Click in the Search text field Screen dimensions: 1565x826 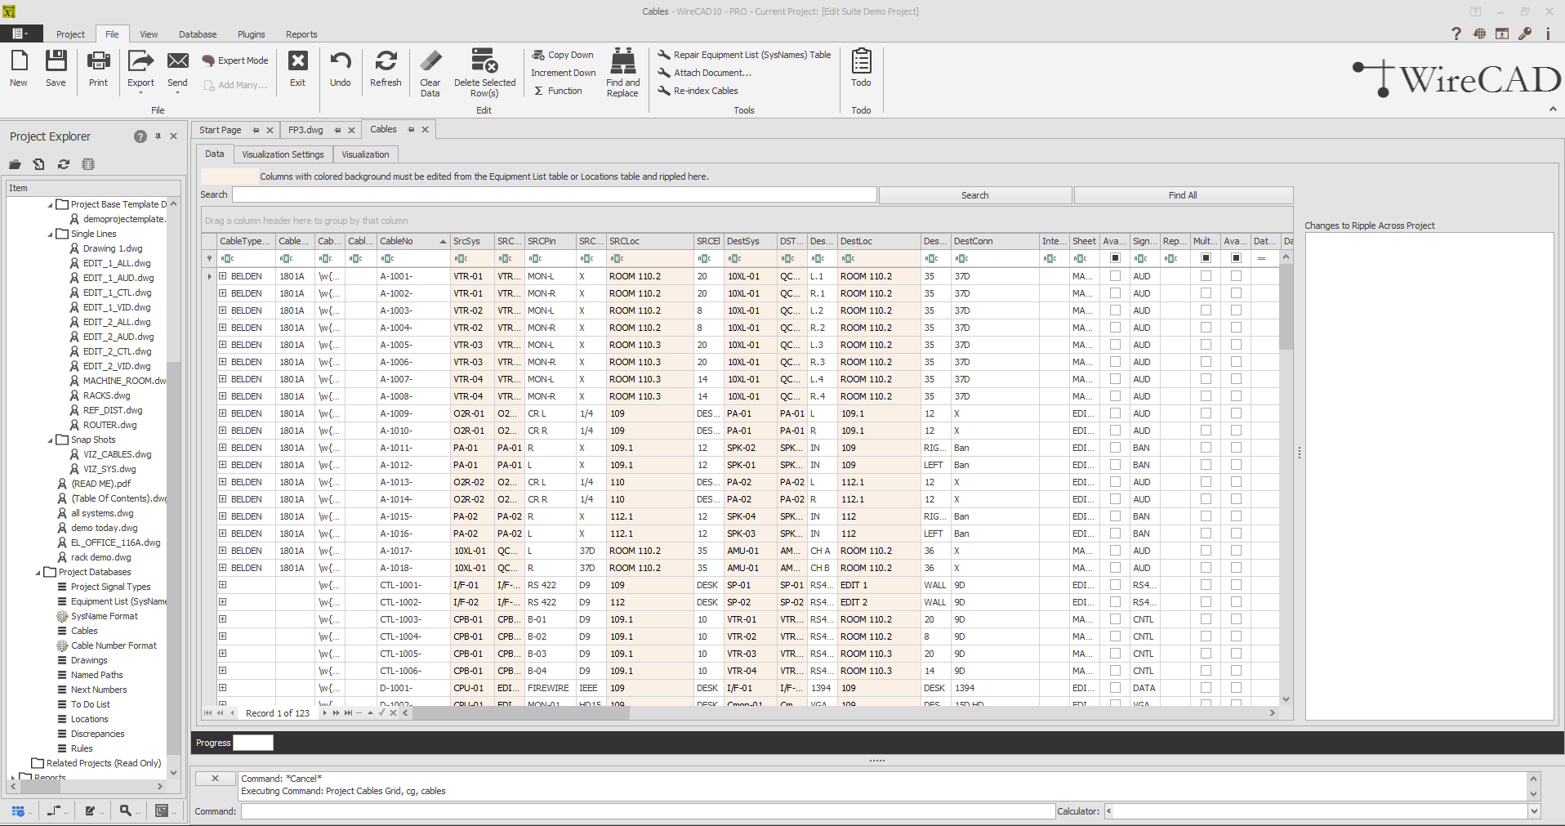tap(554, 194)
